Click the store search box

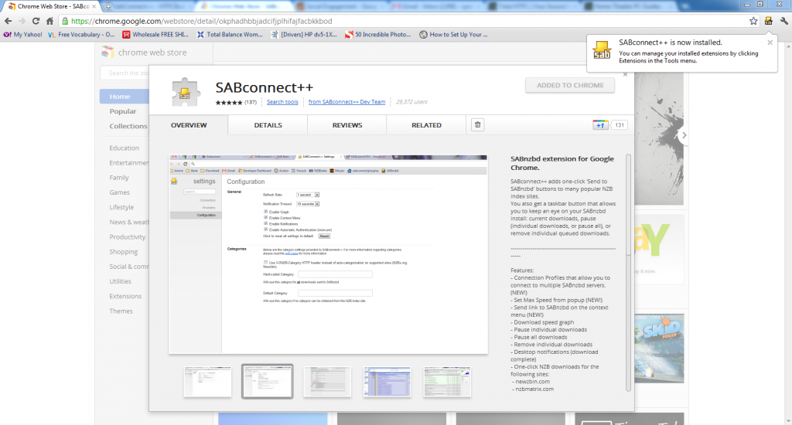point(125,73)
